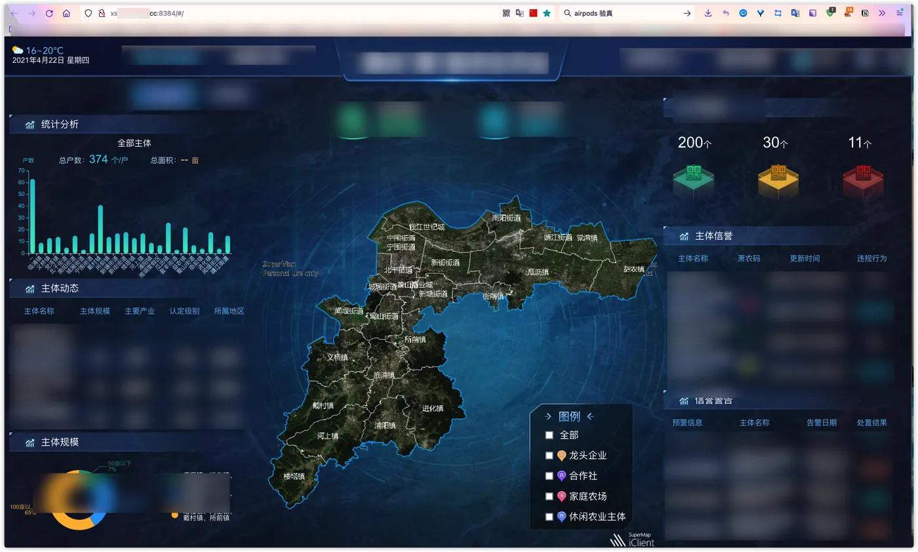Expand more extensions with double chevron

pos(882,13)
